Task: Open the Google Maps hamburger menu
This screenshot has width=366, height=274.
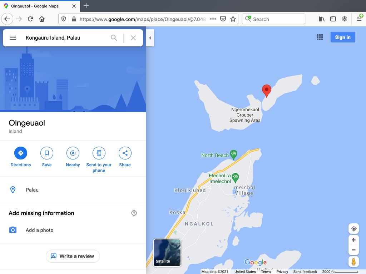Action: click(x=13, y=38)
